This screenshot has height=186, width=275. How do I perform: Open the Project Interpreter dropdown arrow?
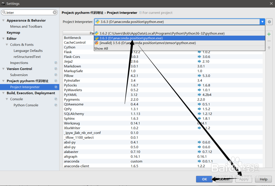coord(262,22)
